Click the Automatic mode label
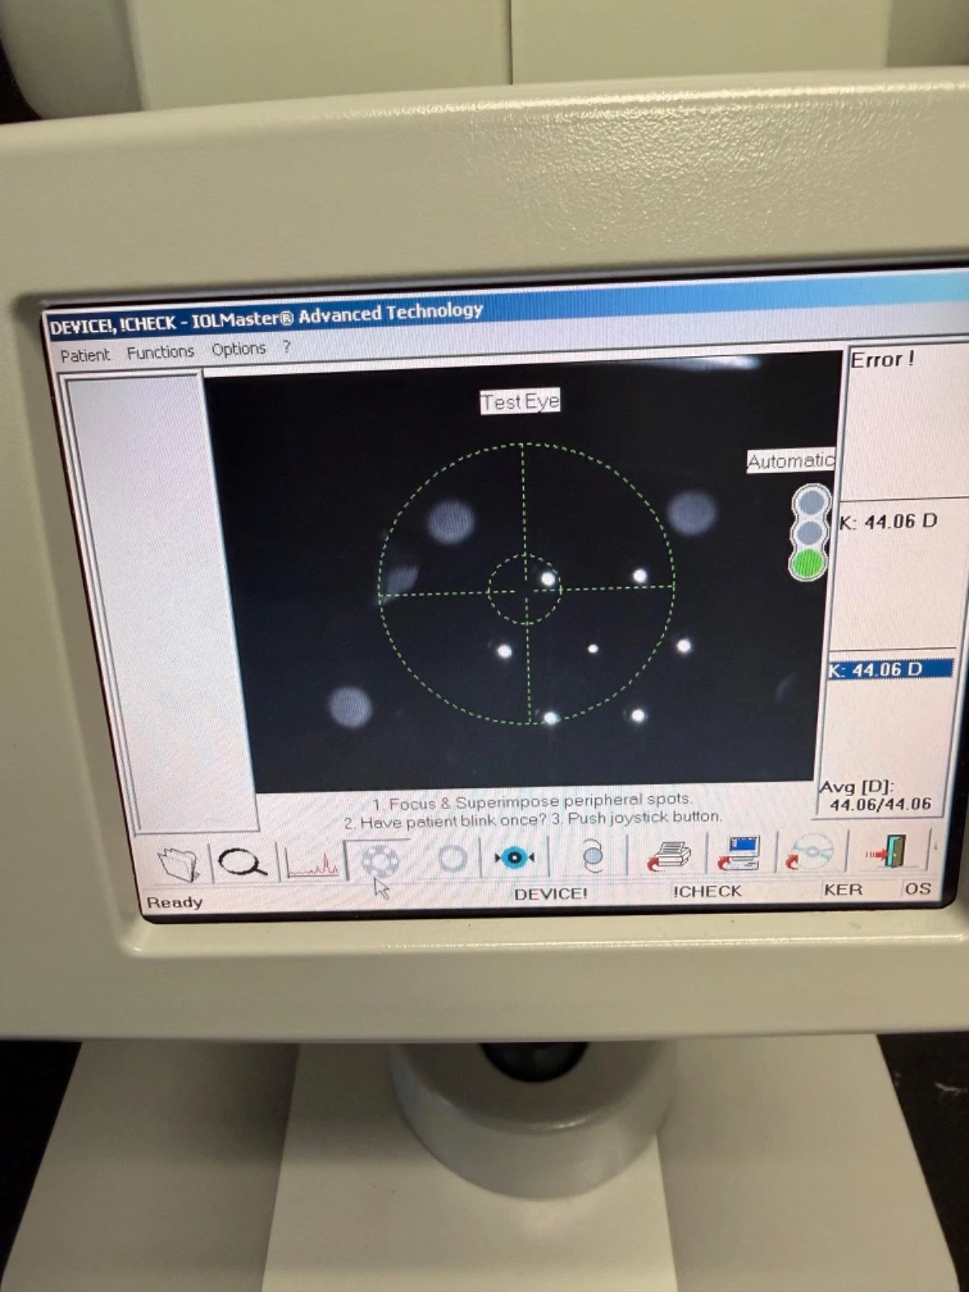Screen dimensions: 969x1292 (791, 461)
